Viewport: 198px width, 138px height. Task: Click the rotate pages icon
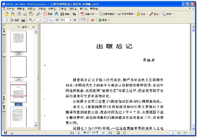pos(82,20)
